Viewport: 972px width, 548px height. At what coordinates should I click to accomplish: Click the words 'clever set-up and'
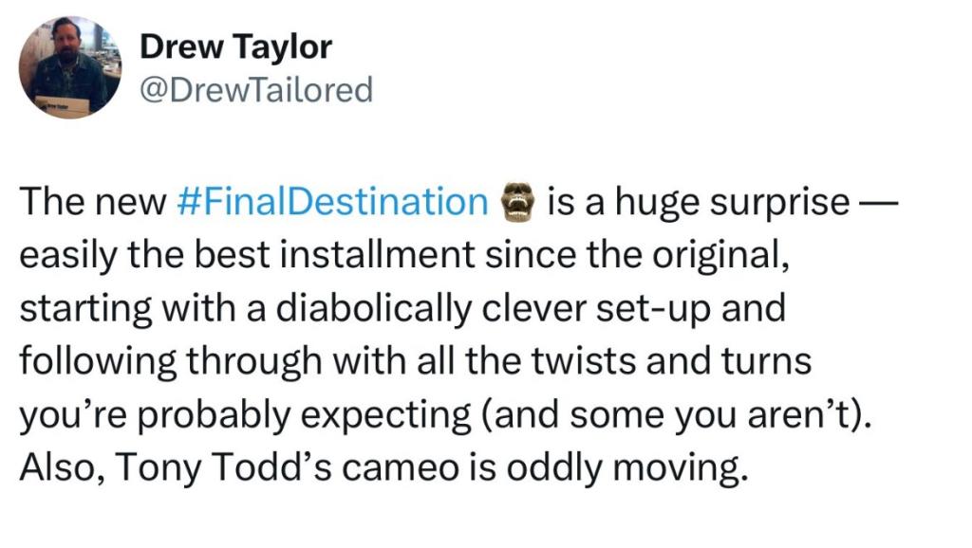(633, 308)
